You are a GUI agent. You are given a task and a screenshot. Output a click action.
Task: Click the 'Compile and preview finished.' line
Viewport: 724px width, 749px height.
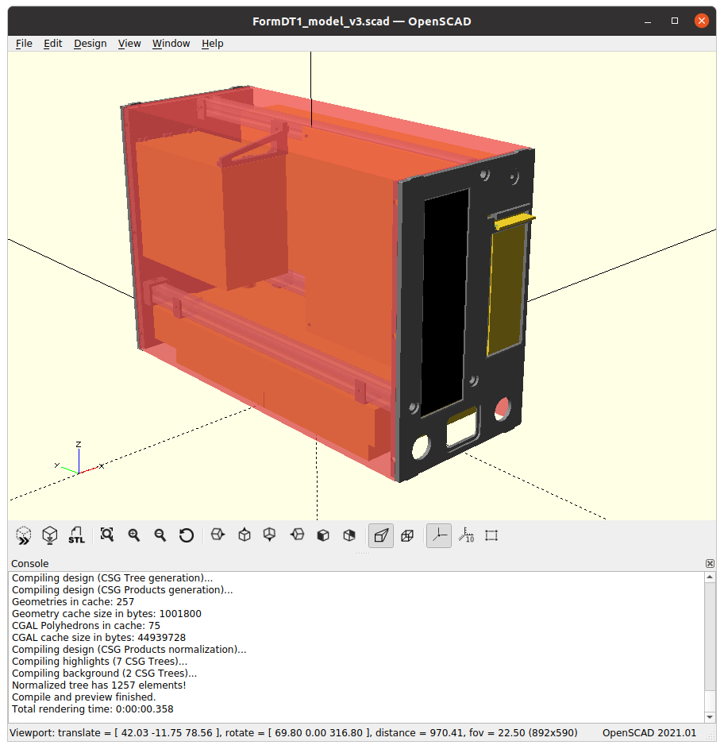84,697
